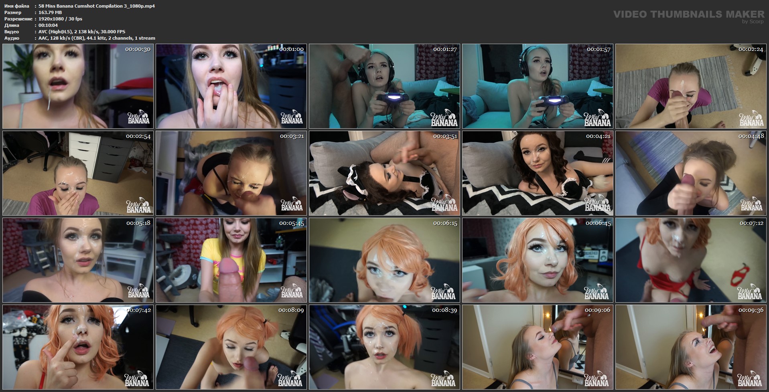Click the AAC 128 kb/s audio info line

coord(97,38)
